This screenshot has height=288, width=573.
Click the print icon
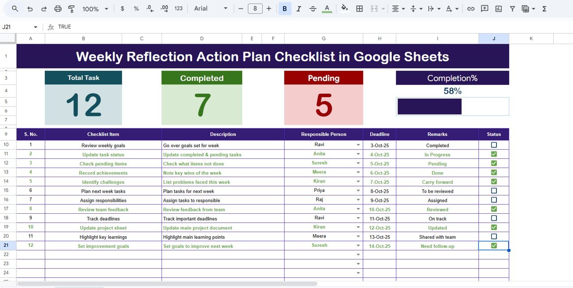coord(58,8)
